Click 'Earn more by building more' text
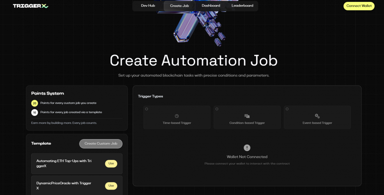This screenshot has height=195, width=384. [64, 123]
